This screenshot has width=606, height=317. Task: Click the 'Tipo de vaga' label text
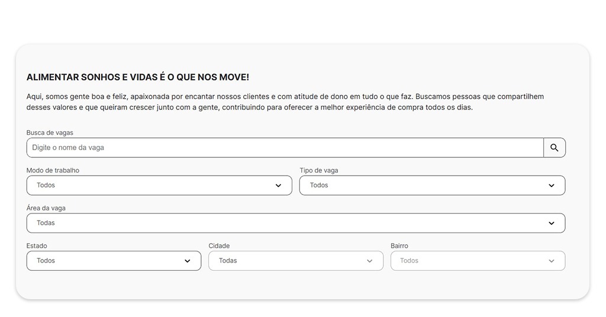coord(319,170)
